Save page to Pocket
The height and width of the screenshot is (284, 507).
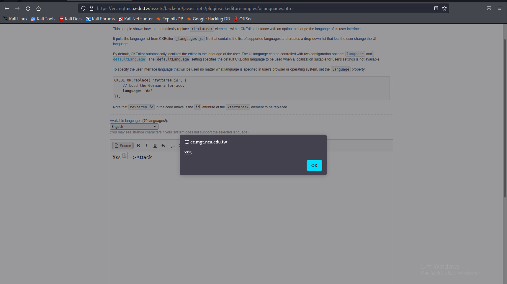point(489,8)
